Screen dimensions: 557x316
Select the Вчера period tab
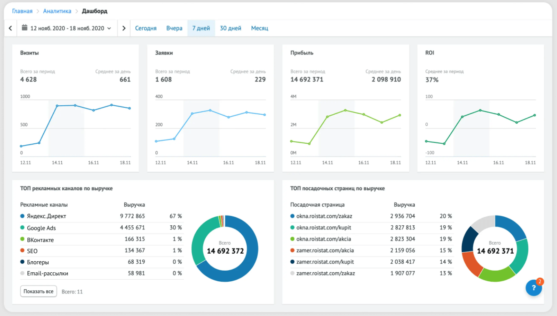coord(174,29)
